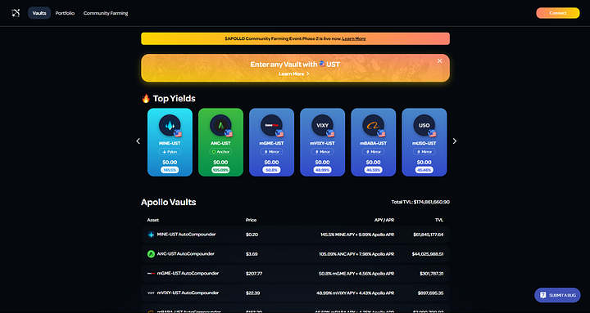Open Learn More in the UST vault banner
This screenshot has width=590, height=313.
(294, 74)
